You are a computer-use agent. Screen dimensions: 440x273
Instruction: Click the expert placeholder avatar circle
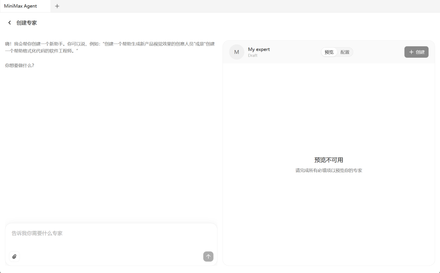[x=236, y=52]
